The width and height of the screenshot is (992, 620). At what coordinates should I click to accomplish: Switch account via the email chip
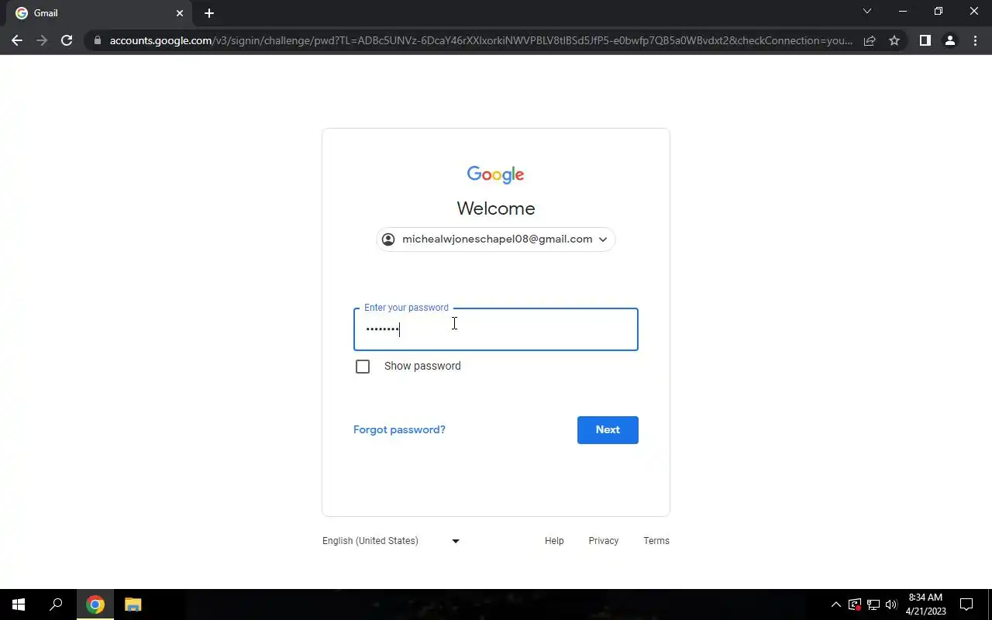click(496, 239)
